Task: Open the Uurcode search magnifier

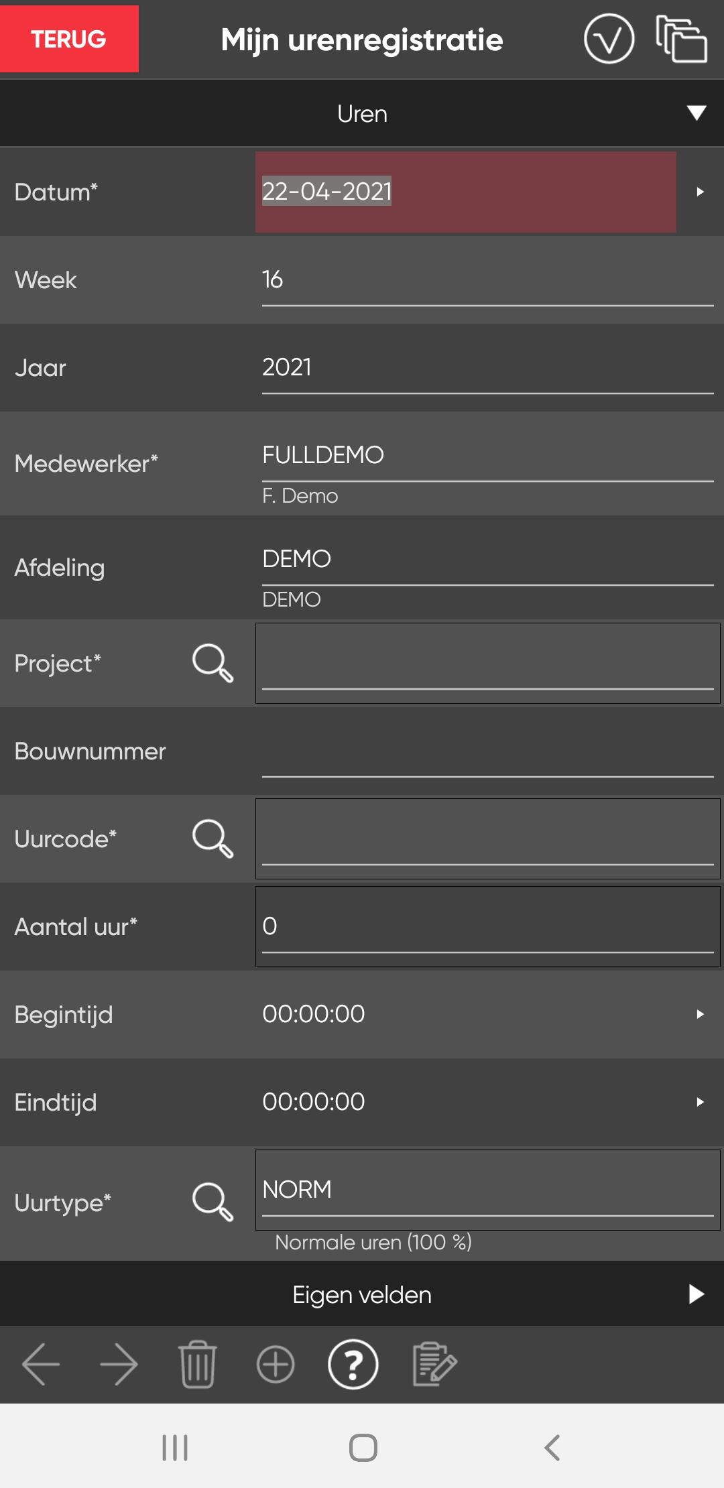Action: (213, 838)
